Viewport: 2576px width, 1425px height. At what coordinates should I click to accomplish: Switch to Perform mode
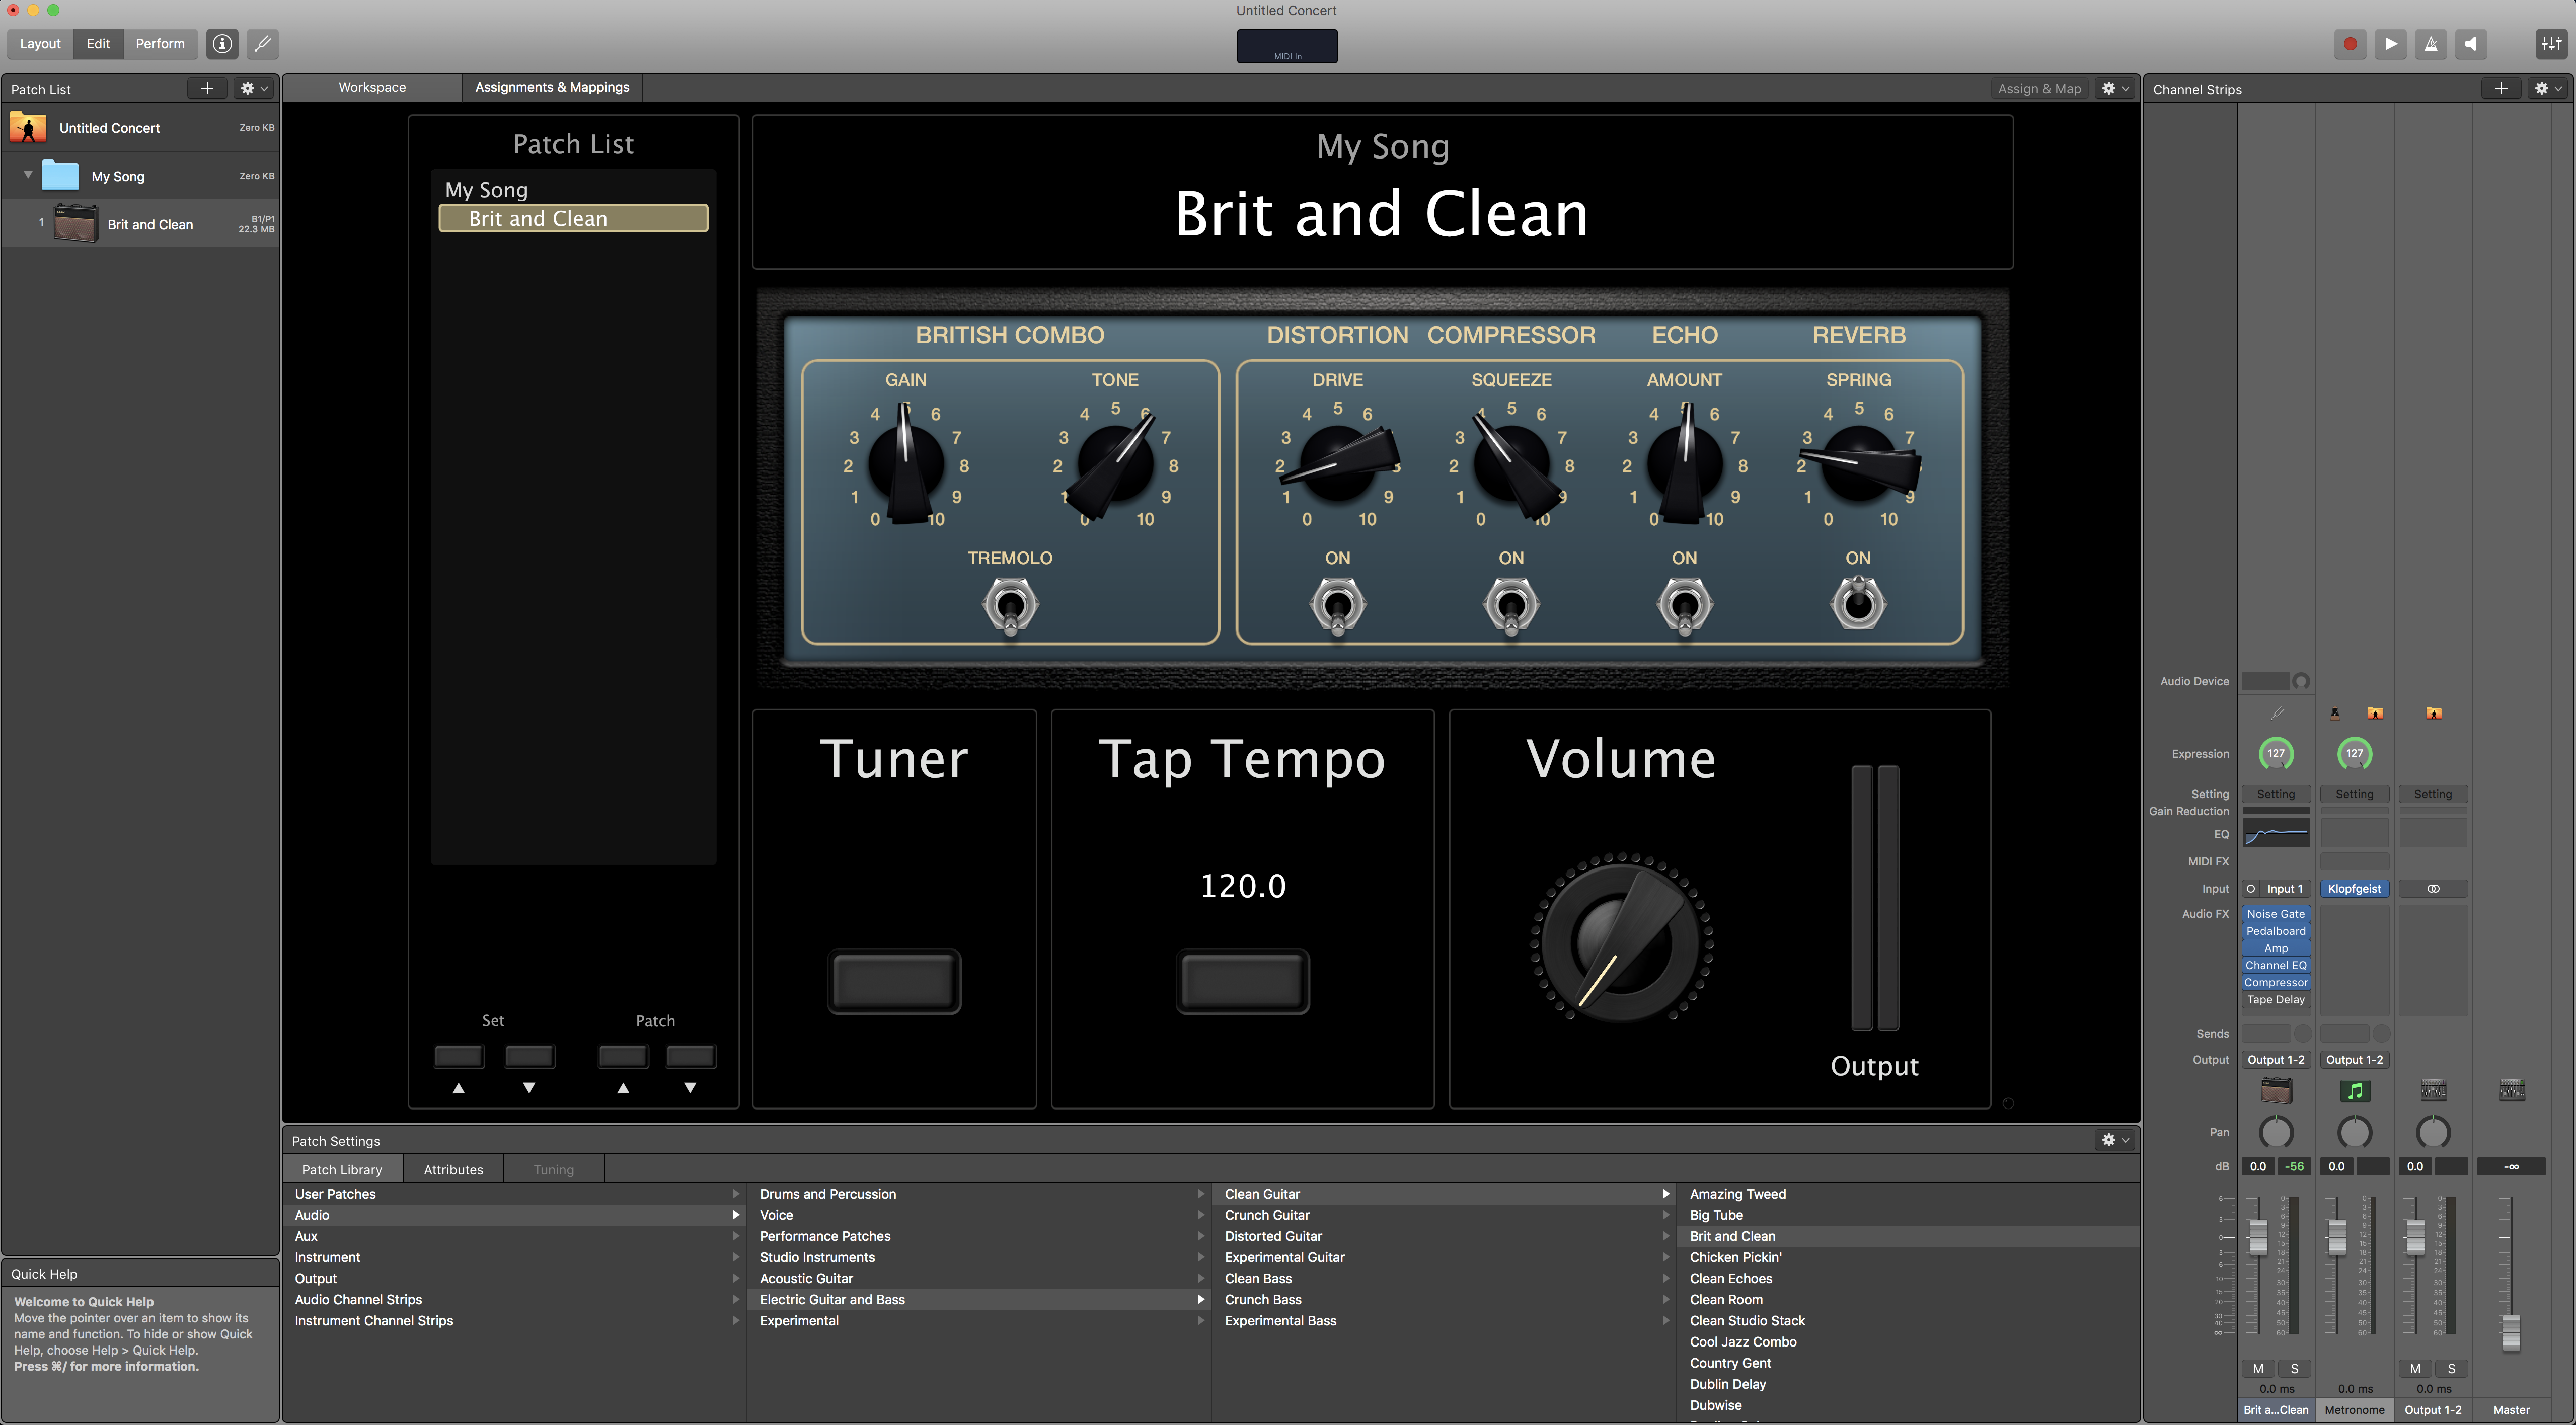tap(160, 44)
